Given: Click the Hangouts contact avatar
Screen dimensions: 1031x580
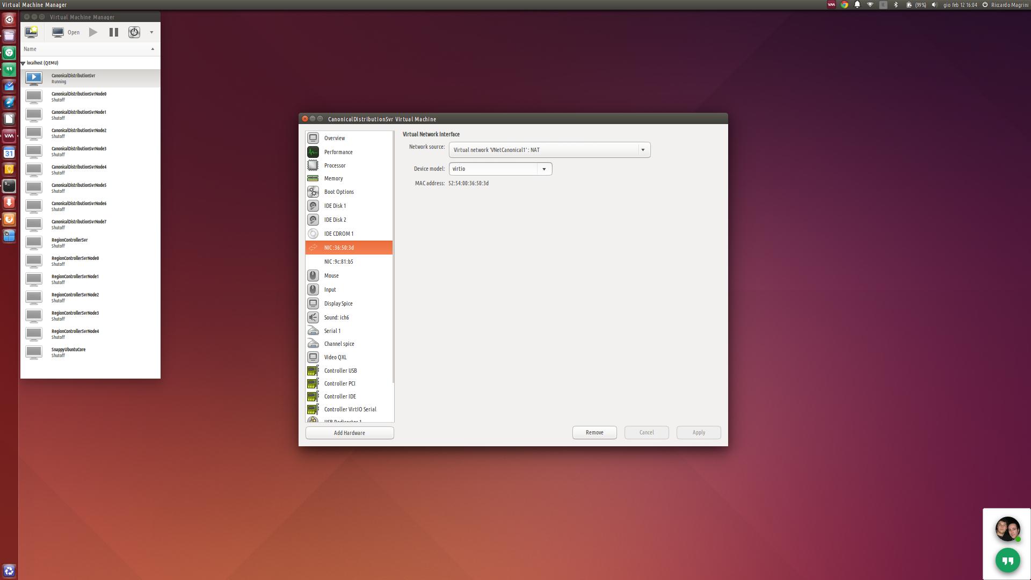Looking at the screenshot, I should [1007, 529].
